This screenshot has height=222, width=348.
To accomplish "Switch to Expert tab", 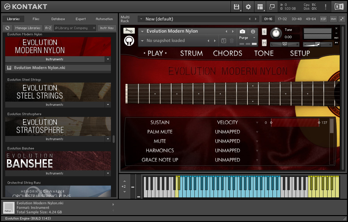I will (x=80, y=19).
